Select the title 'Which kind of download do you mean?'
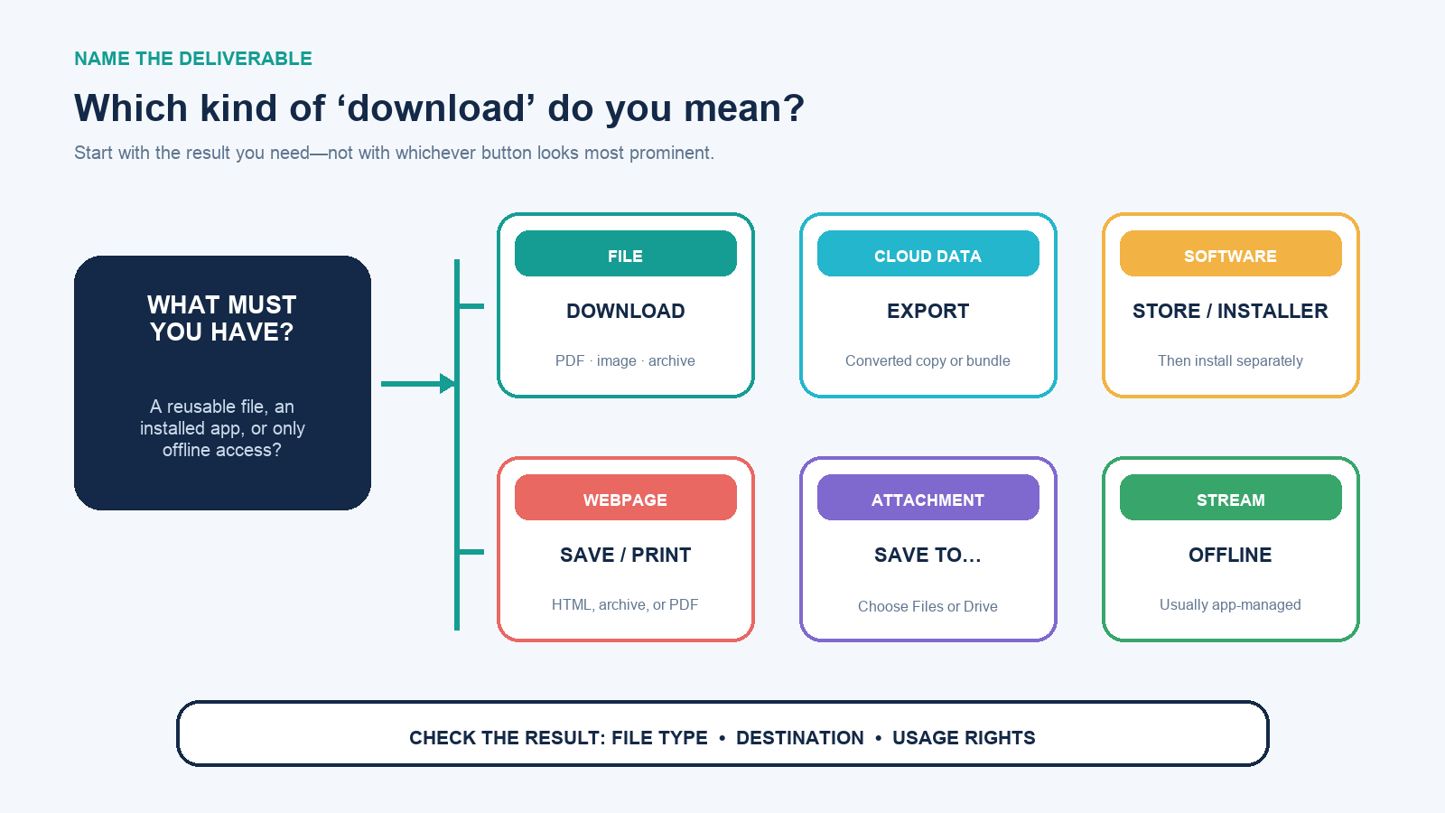The height and width of the screenshot is (813, 1445). pyautogui.click(x=439, y=108)
